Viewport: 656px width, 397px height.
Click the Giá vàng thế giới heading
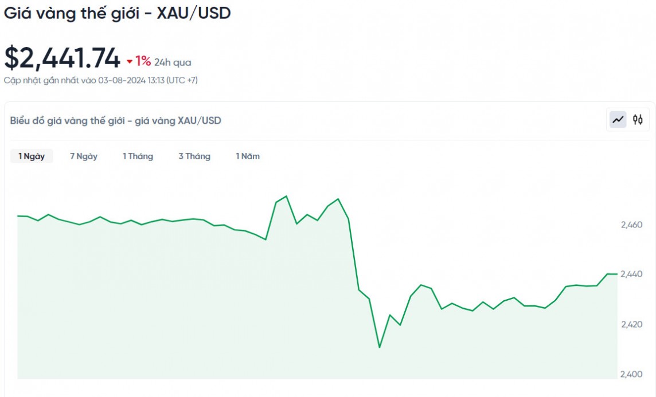click(x=117, y=13)
